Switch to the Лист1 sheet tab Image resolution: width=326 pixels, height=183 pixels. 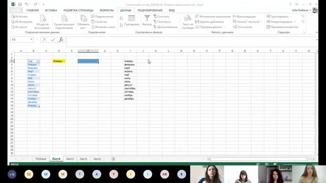click(x=84, y=159)
